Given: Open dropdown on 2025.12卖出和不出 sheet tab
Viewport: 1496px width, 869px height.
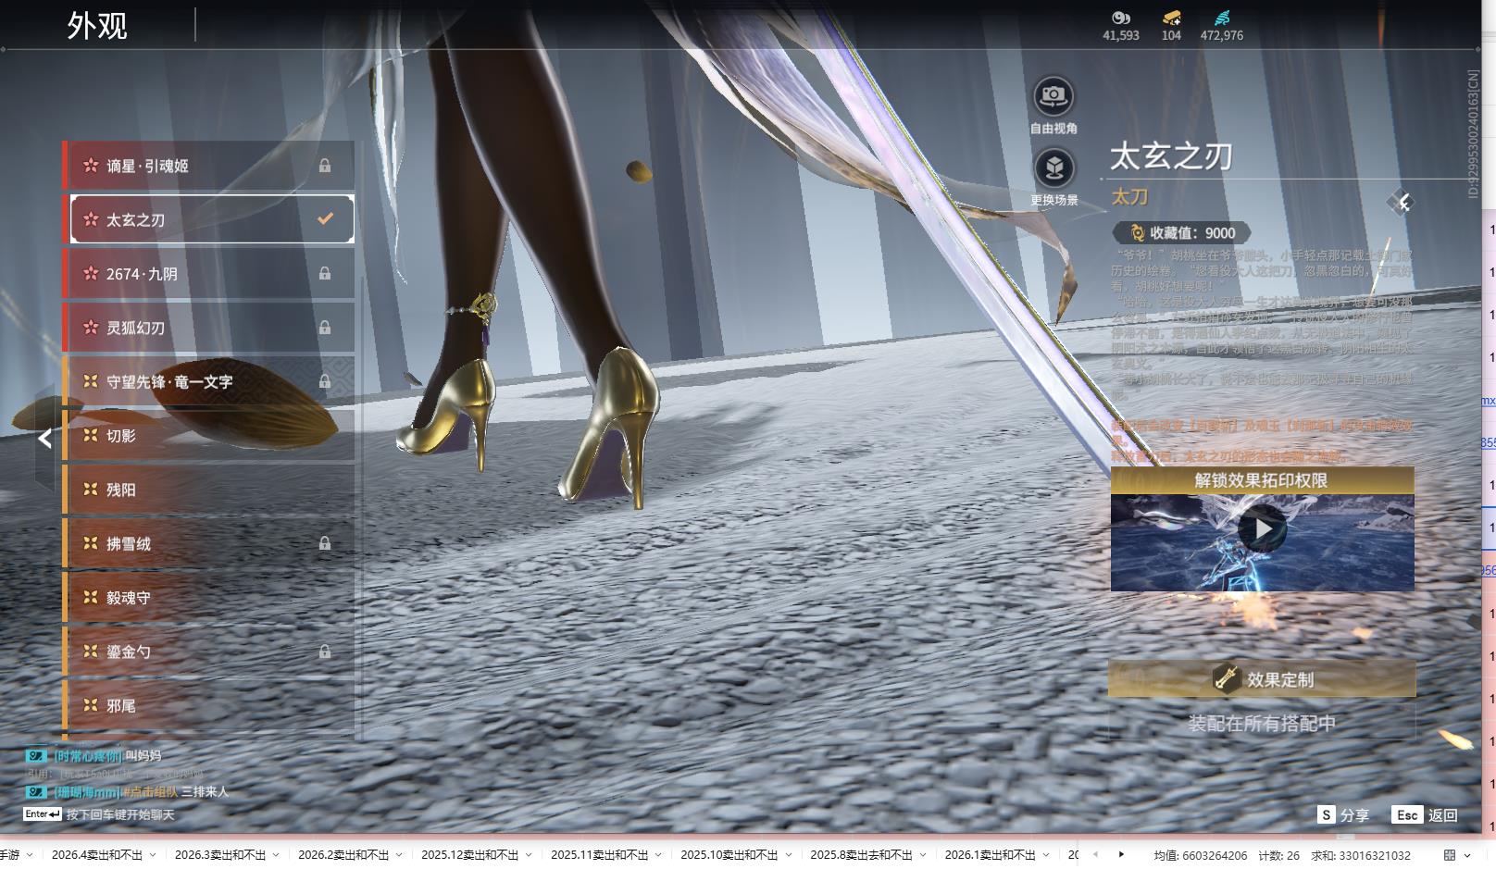Looking at the screenshot, I should [x=529, y=855].
